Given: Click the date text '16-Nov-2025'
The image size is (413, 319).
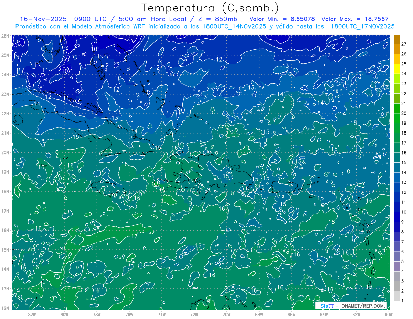Looking at the screenshot, I should pos(43,19).
